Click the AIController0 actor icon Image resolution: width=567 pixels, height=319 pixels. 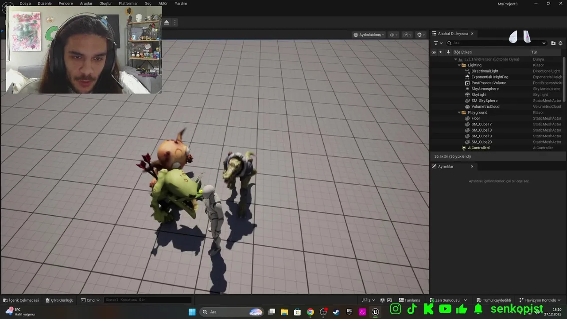pos(464,148)
